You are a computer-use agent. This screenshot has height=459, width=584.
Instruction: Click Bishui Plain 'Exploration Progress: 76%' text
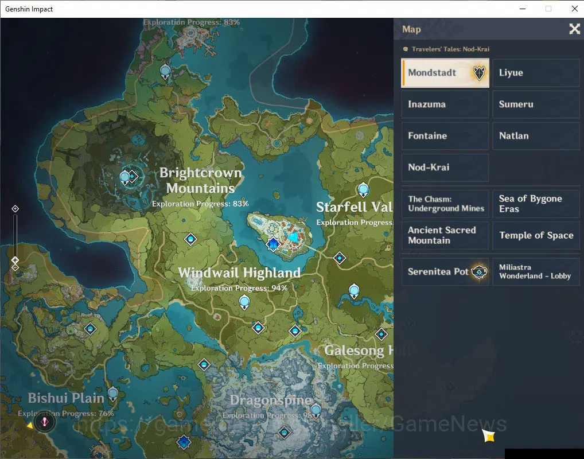coord(66,414)
